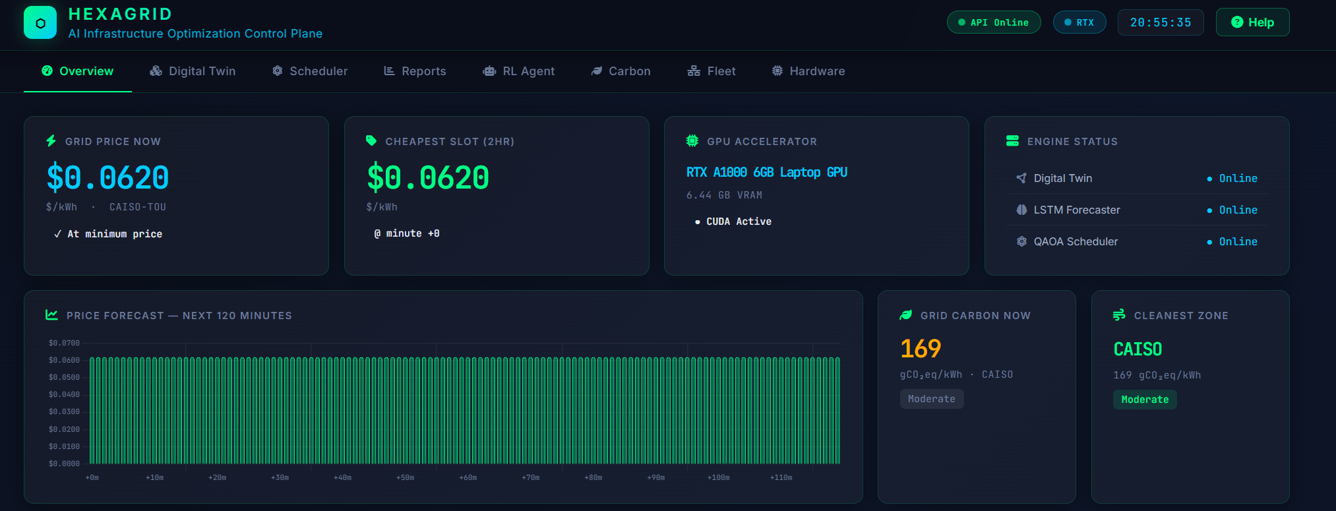Image resolution: width=1336 pixels, height=511 pixels.
Task: Click the AI Infrastructure Optimization subtitle
Action: (195, 34)
